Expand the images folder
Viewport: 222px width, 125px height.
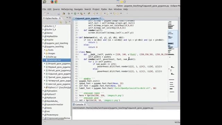coord(45,53)
